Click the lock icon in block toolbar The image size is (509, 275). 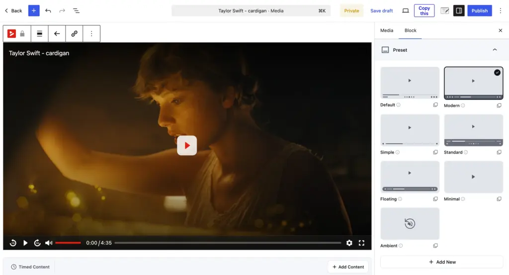[22, 33]
